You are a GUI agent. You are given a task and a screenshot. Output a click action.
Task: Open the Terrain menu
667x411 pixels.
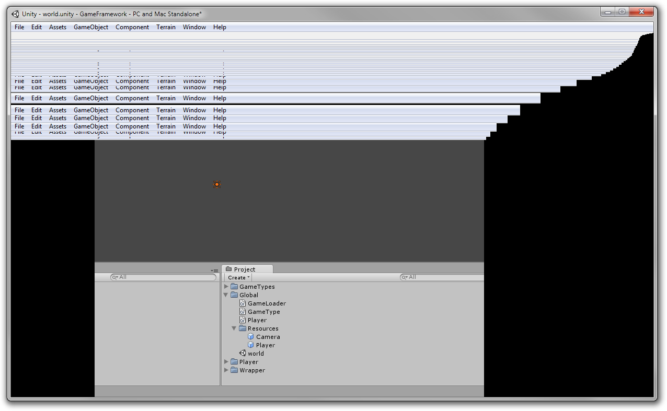[x=166, y=27]
